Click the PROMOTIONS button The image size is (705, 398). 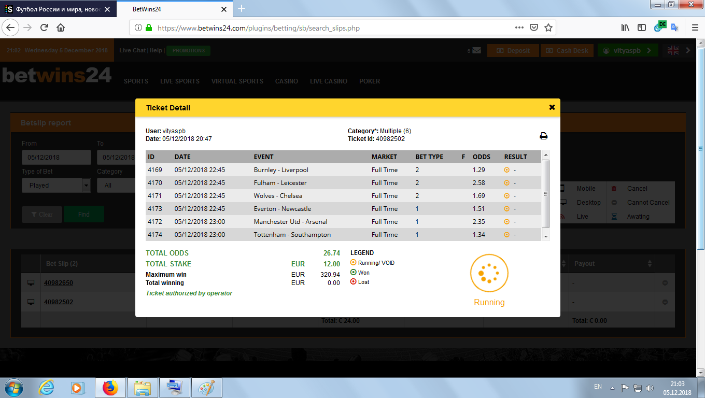click(189, 50)
